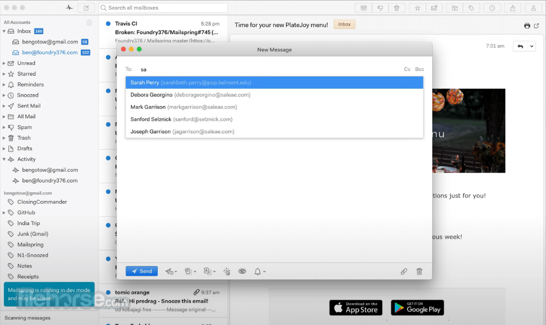Image resolution: width=546 pixels, height=325 pixels.
Task: Click the archive icon in top toolbar
Action: [363, 8]
